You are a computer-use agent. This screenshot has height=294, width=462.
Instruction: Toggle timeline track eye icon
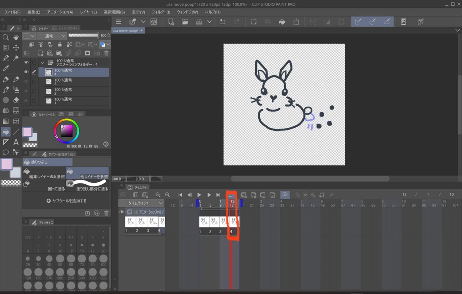tap(122, 212)
